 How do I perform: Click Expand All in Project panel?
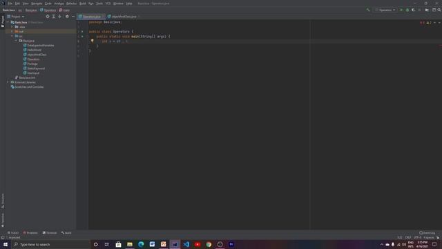[x=54, y=17]
